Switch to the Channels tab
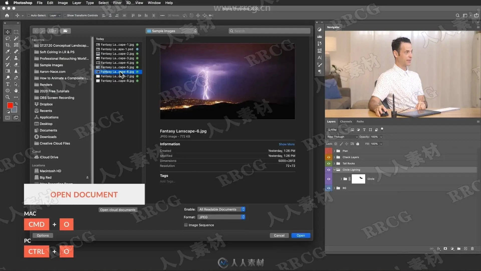481x271 pixels. coord(346,121)
